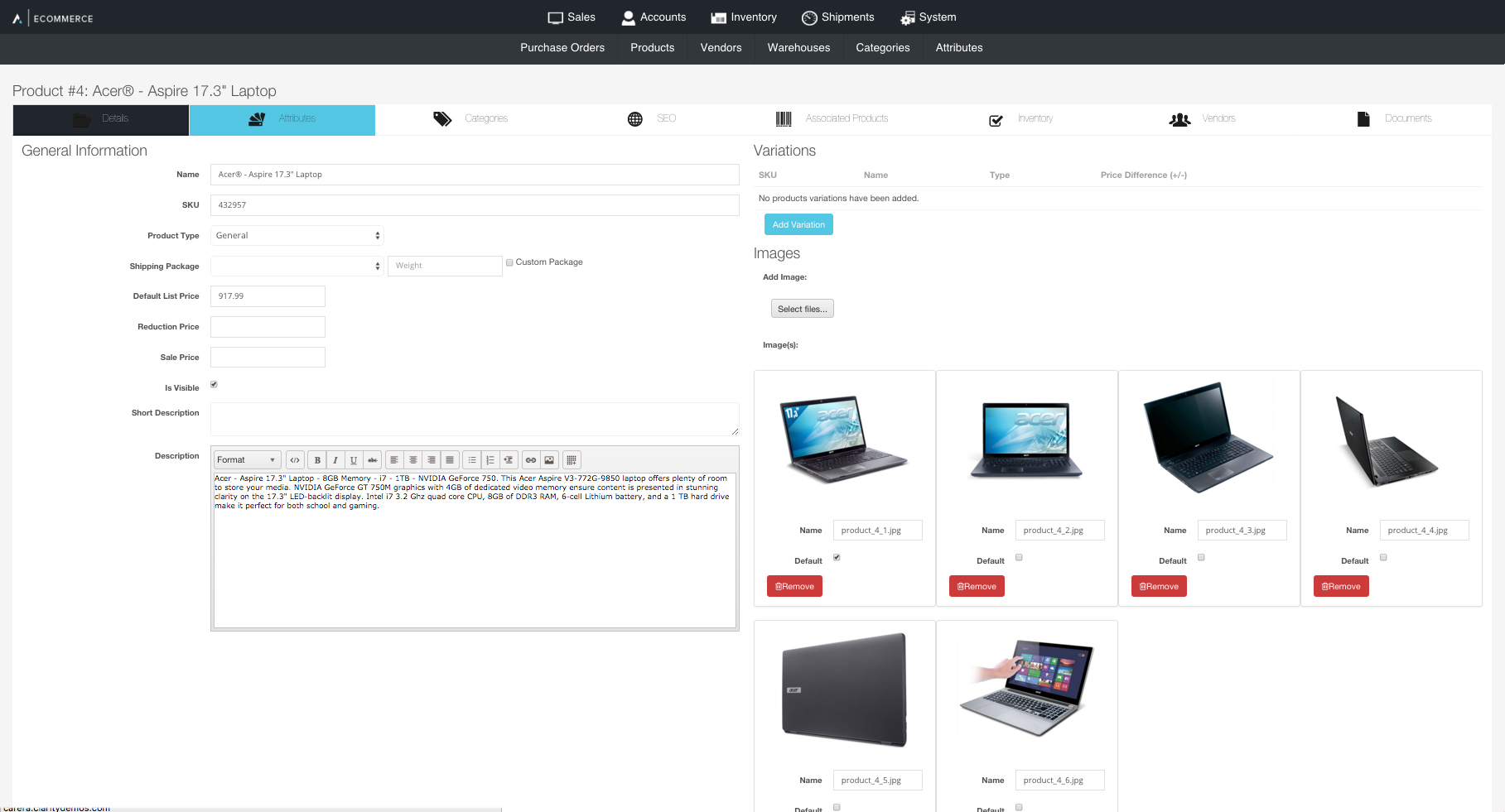Click the SKU input field
The image size is (1505, 812).
point(475,205)
